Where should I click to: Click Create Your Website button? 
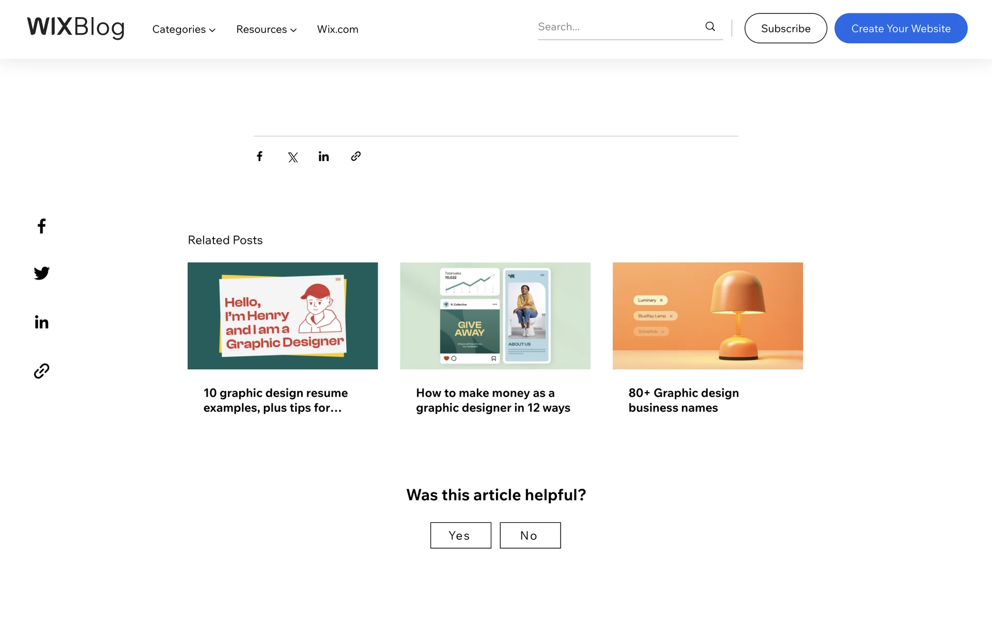[x=901, y=28]
